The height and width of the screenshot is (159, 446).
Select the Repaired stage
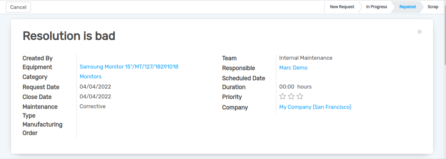click(407, 7)
